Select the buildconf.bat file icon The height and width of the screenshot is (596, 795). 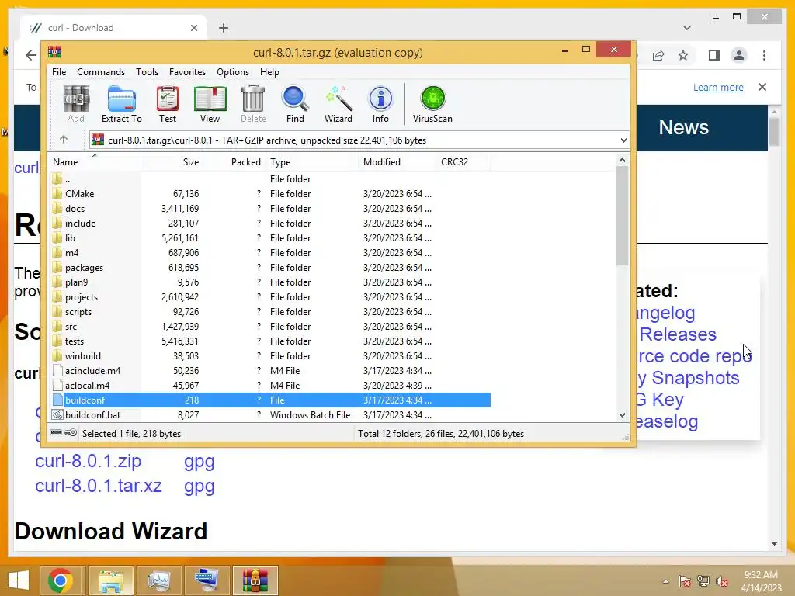tap(57, 414)
